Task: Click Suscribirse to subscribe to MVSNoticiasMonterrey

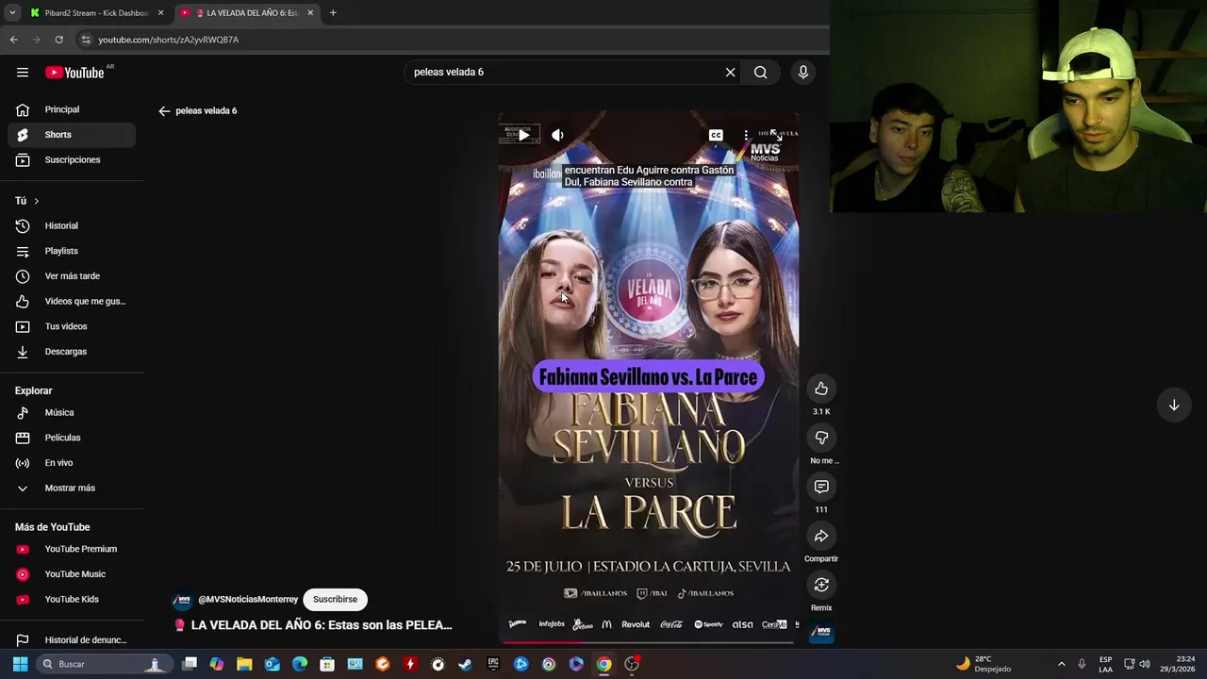Action: [335, 599]
